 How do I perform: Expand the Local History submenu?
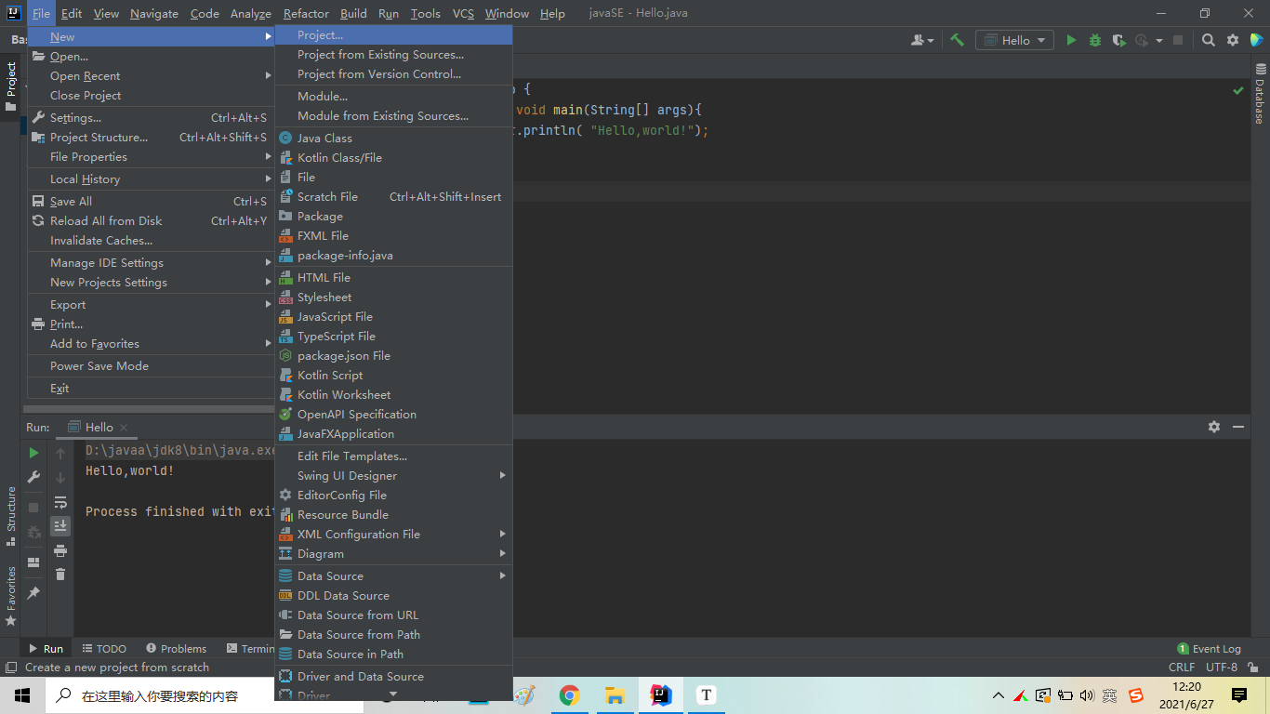click(x=151, y=179)
